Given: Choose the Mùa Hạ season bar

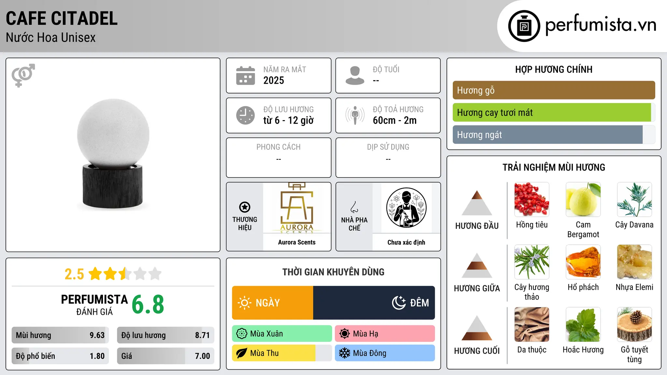Looking at the screenshot, I should point(385,334).
